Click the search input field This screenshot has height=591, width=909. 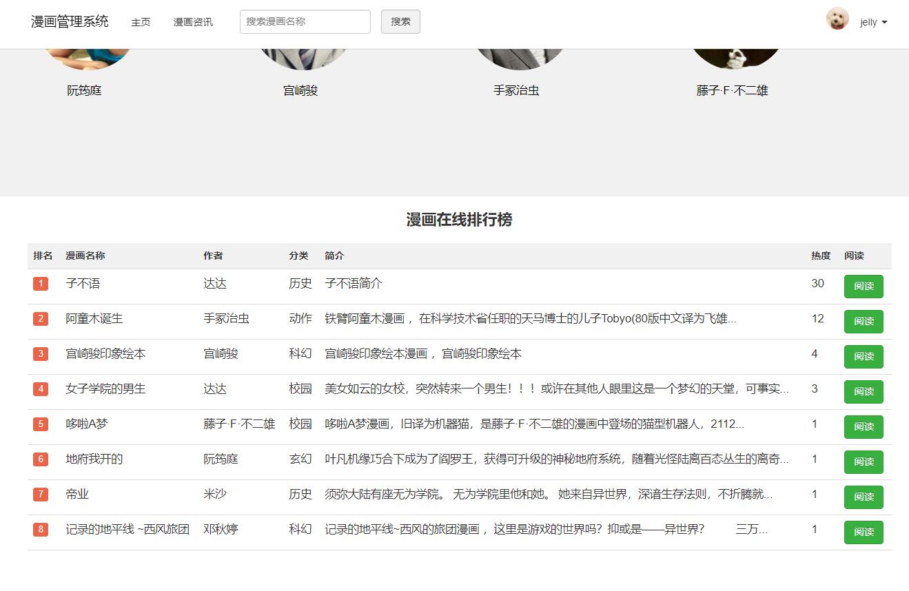305,21
